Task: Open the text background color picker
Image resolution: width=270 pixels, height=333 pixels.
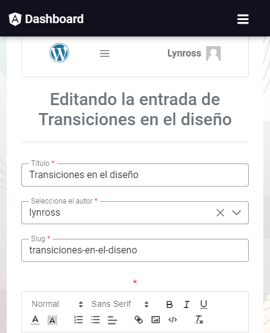Action: (52, 320)
